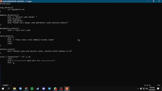Restore down the terminal window

(154, 1)
